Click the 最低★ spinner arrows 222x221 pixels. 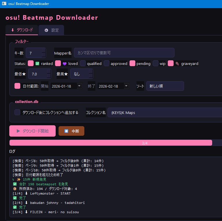(x=49, y=74)
